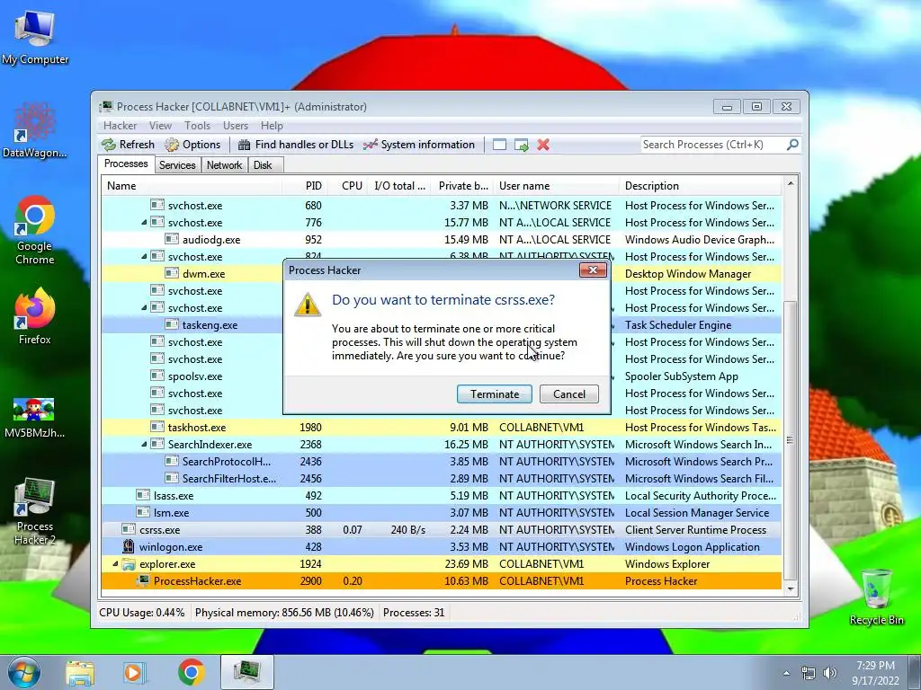Image resolution: width=921 pixels, height=690 pixels.
Task: Click the process list scroll up arrow
Action: (x=791, y=183)
